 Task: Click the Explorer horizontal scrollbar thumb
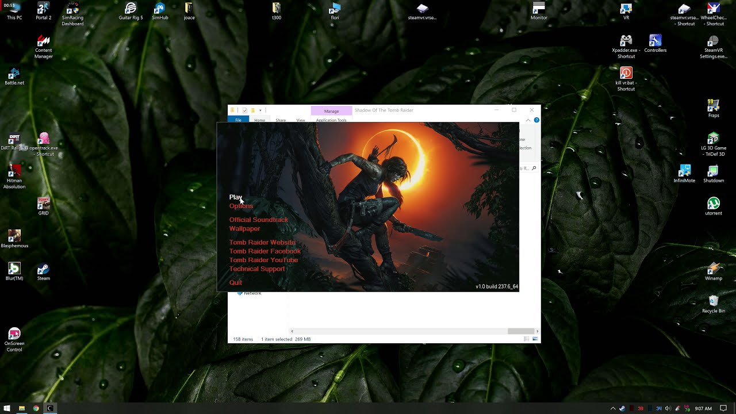pos(521,331)
